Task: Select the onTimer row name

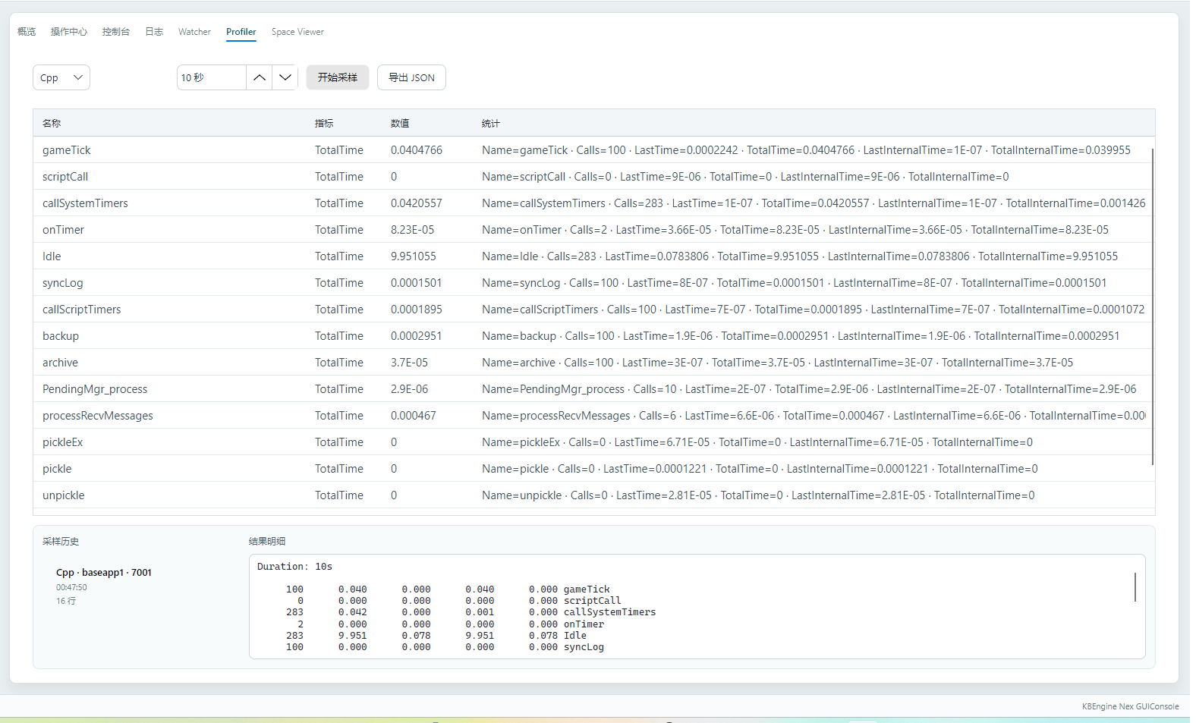Action: pos(63,230)
